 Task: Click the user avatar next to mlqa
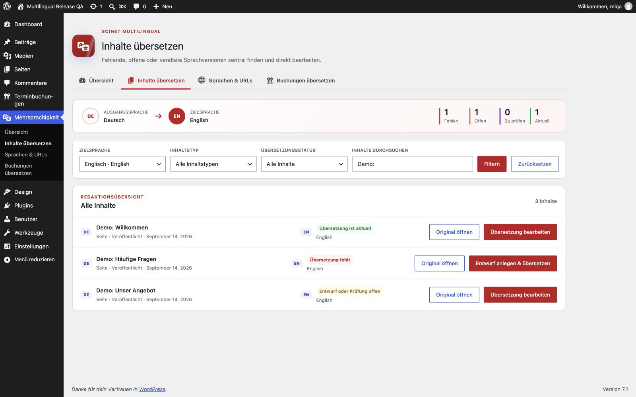628,6
